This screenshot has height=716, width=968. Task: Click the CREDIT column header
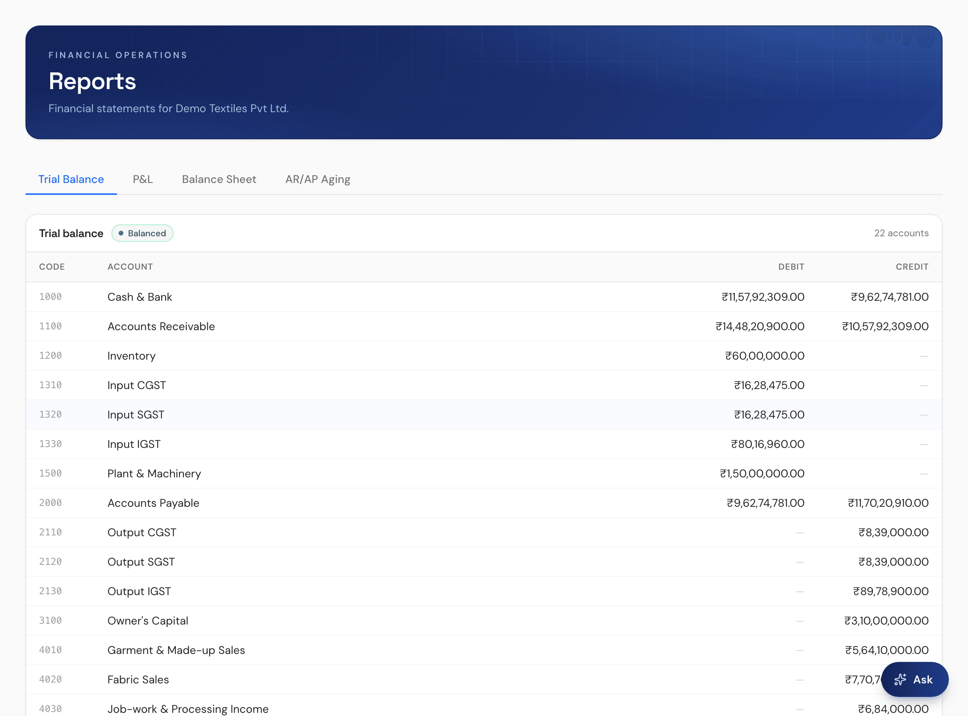(x=912, y=267)
